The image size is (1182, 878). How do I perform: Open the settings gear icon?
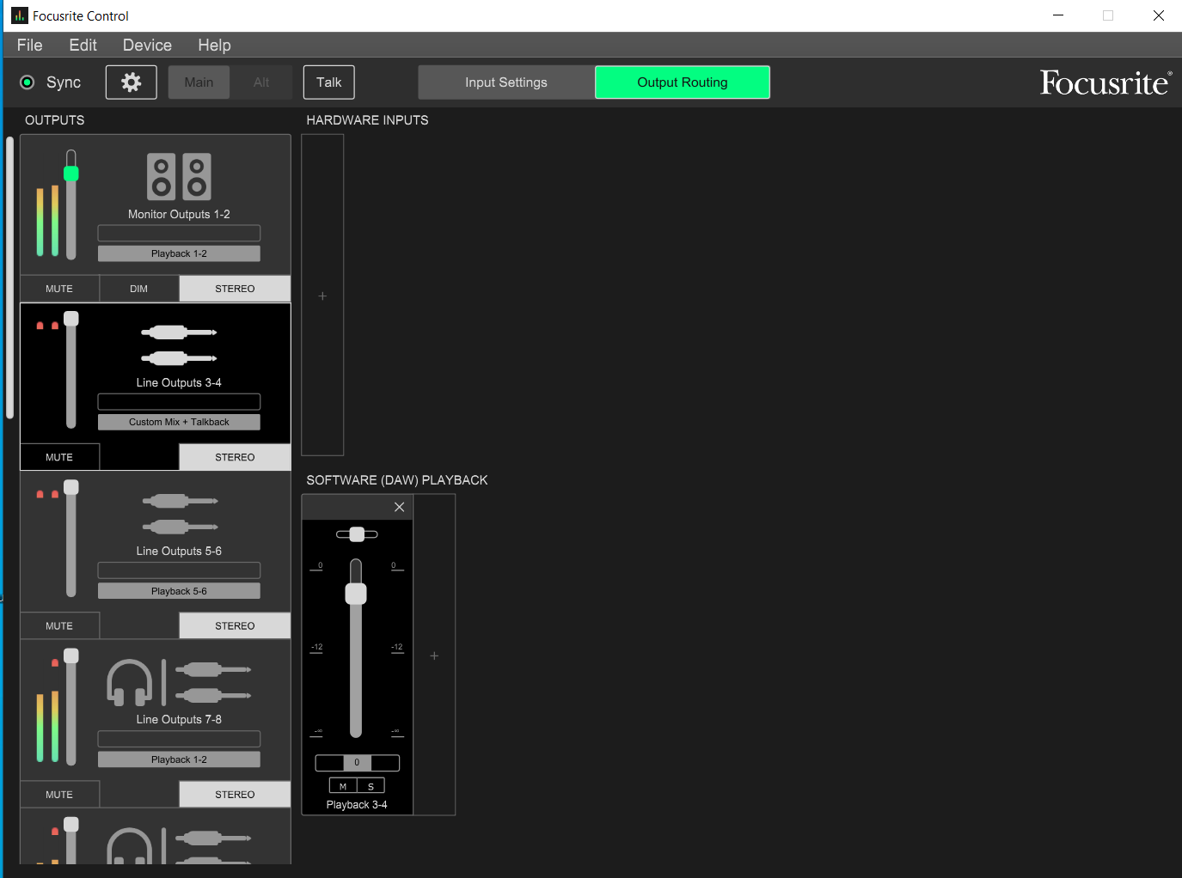click(x=131, y=82)
